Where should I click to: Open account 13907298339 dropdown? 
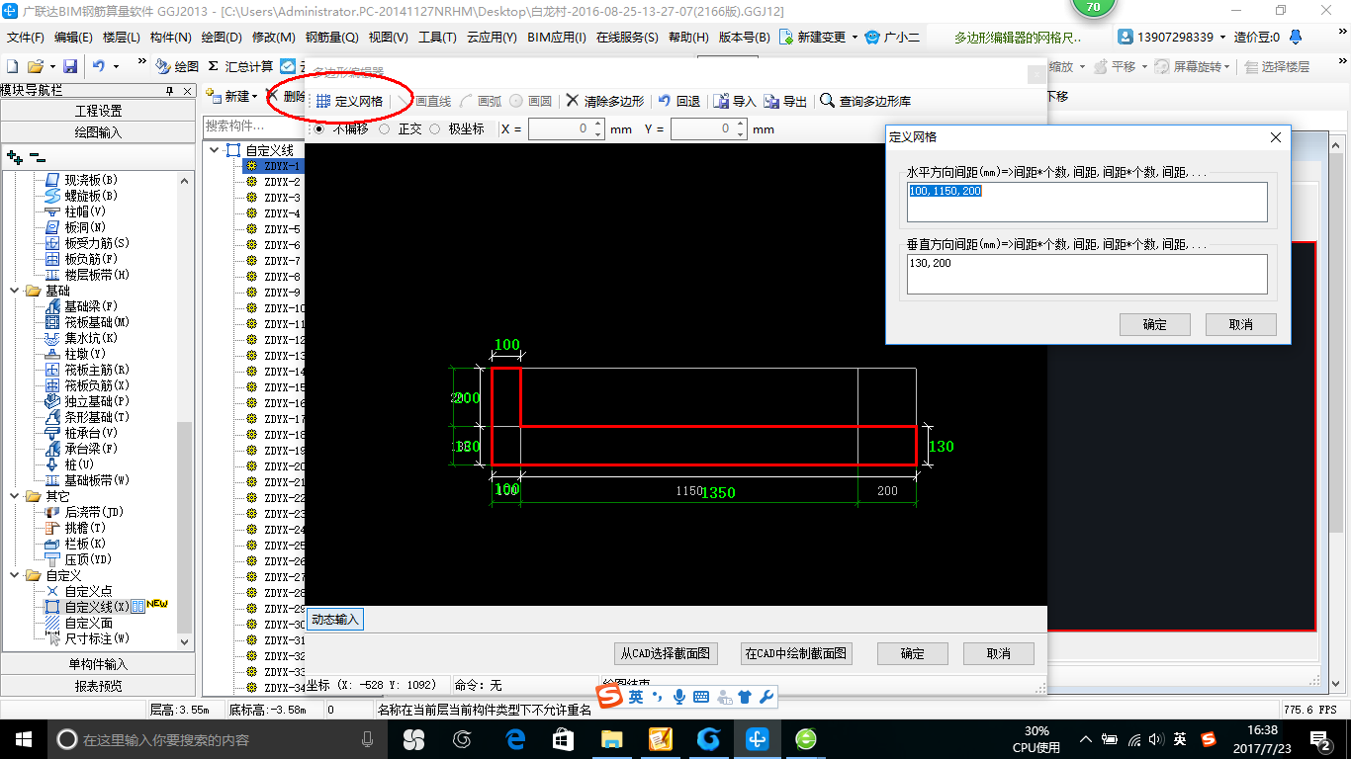point(1223,37)
